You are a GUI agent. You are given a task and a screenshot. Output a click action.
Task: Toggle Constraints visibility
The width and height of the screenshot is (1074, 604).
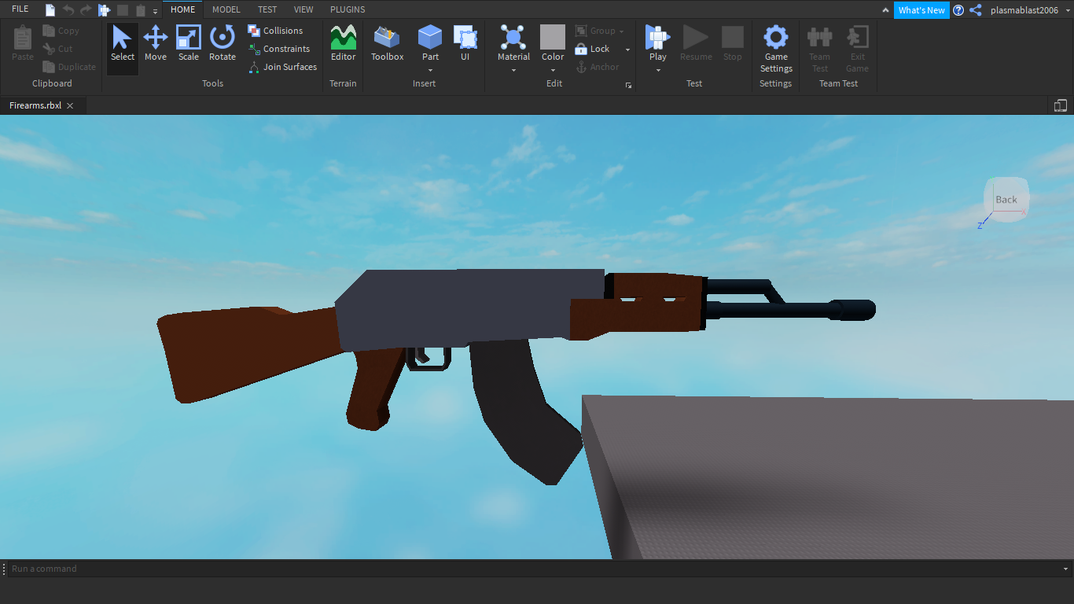point(280,49)
